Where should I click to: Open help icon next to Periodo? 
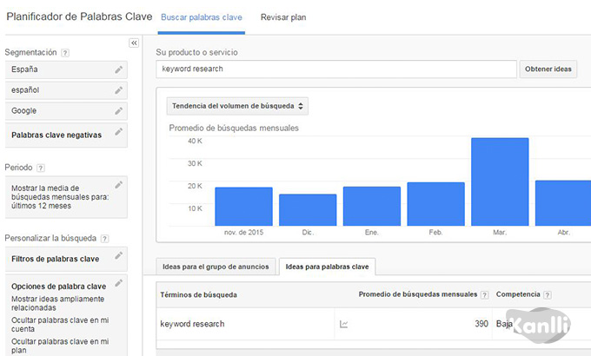click(41, 168)
